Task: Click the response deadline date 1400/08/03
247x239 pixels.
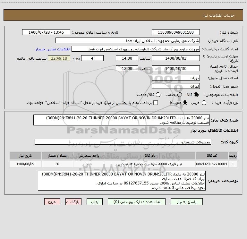Action: [176, 58]
